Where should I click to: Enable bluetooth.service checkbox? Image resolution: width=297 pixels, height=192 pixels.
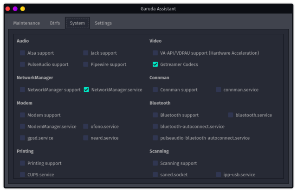click(231, 115)
